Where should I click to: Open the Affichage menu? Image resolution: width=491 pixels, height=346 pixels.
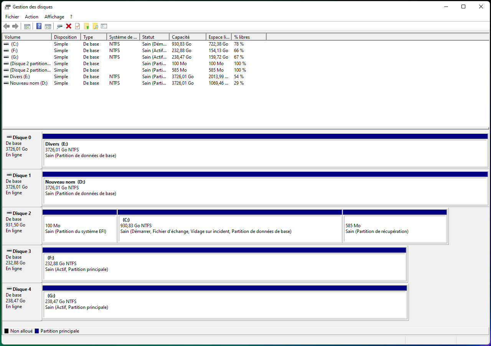[x=54, y=17]
